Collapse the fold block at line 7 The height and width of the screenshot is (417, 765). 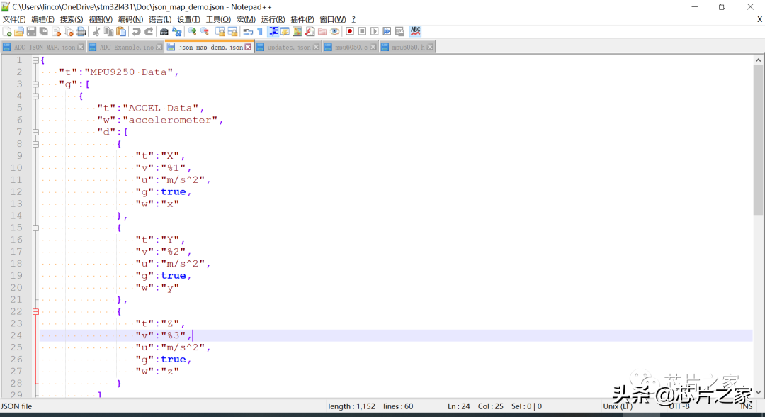pos(35,132)
